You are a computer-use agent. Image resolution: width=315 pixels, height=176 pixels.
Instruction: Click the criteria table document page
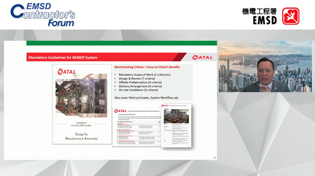(x=137, y=127)
